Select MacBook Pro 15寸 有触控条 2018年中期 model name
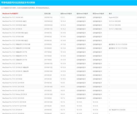 click(x=16, y=44)
